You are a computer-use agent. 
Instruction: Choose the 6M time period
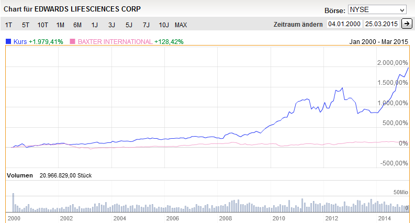point(77,25)
